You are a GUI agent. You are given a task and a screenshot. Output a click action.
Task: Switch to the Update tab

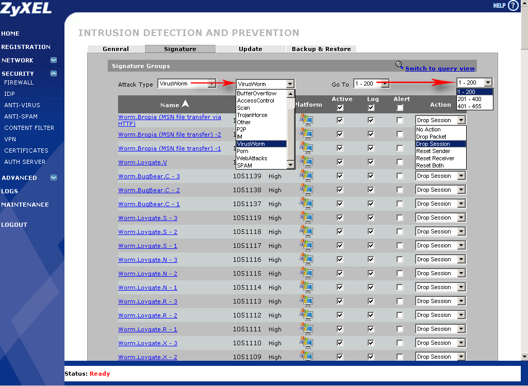(x=251, y=49)
